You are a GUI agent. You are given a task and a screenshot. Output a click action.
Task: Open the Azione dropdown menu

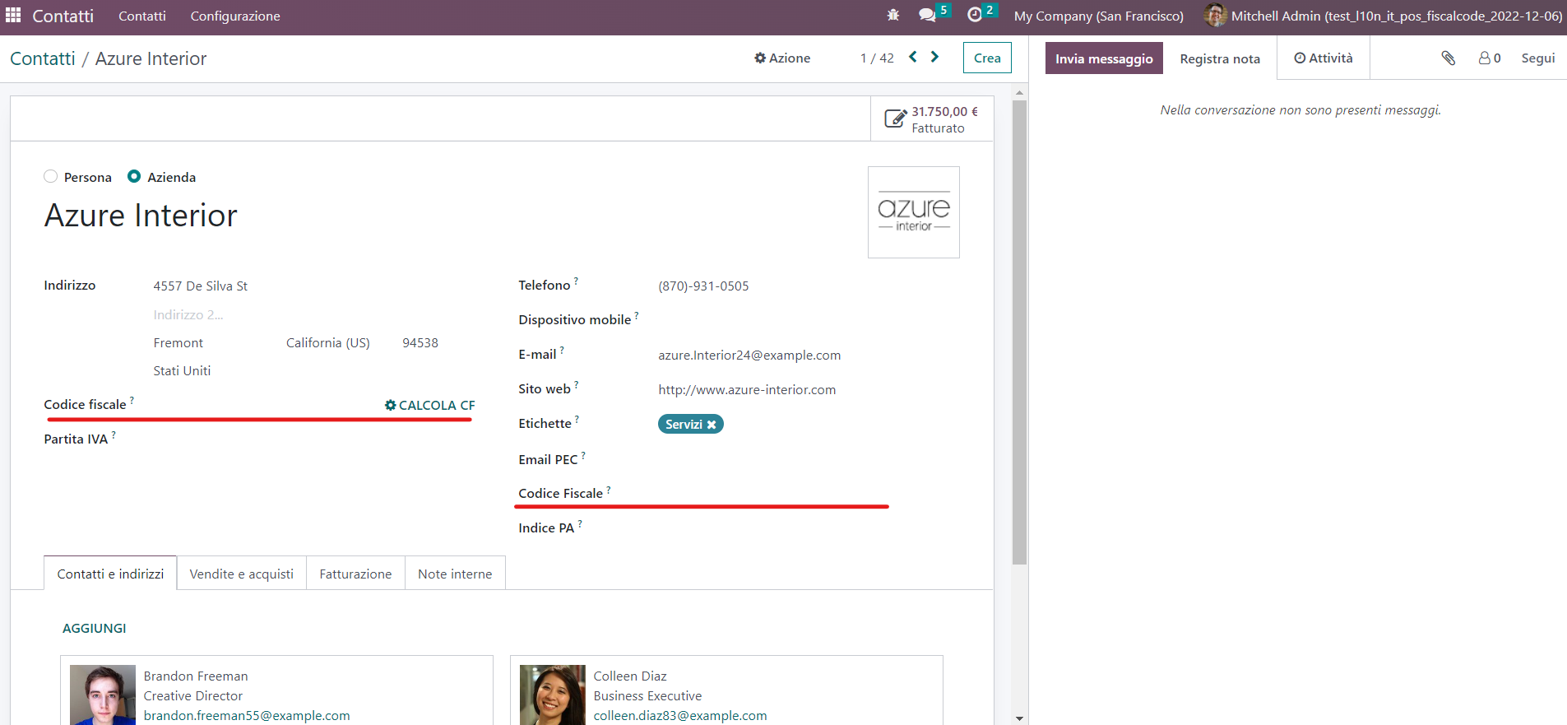[x=782, y=58]
